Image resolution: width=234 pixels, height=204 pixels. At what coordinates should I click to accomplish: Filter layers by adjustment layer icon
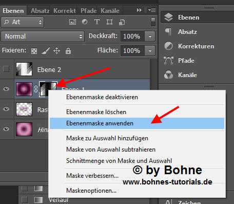pos(85,22)
